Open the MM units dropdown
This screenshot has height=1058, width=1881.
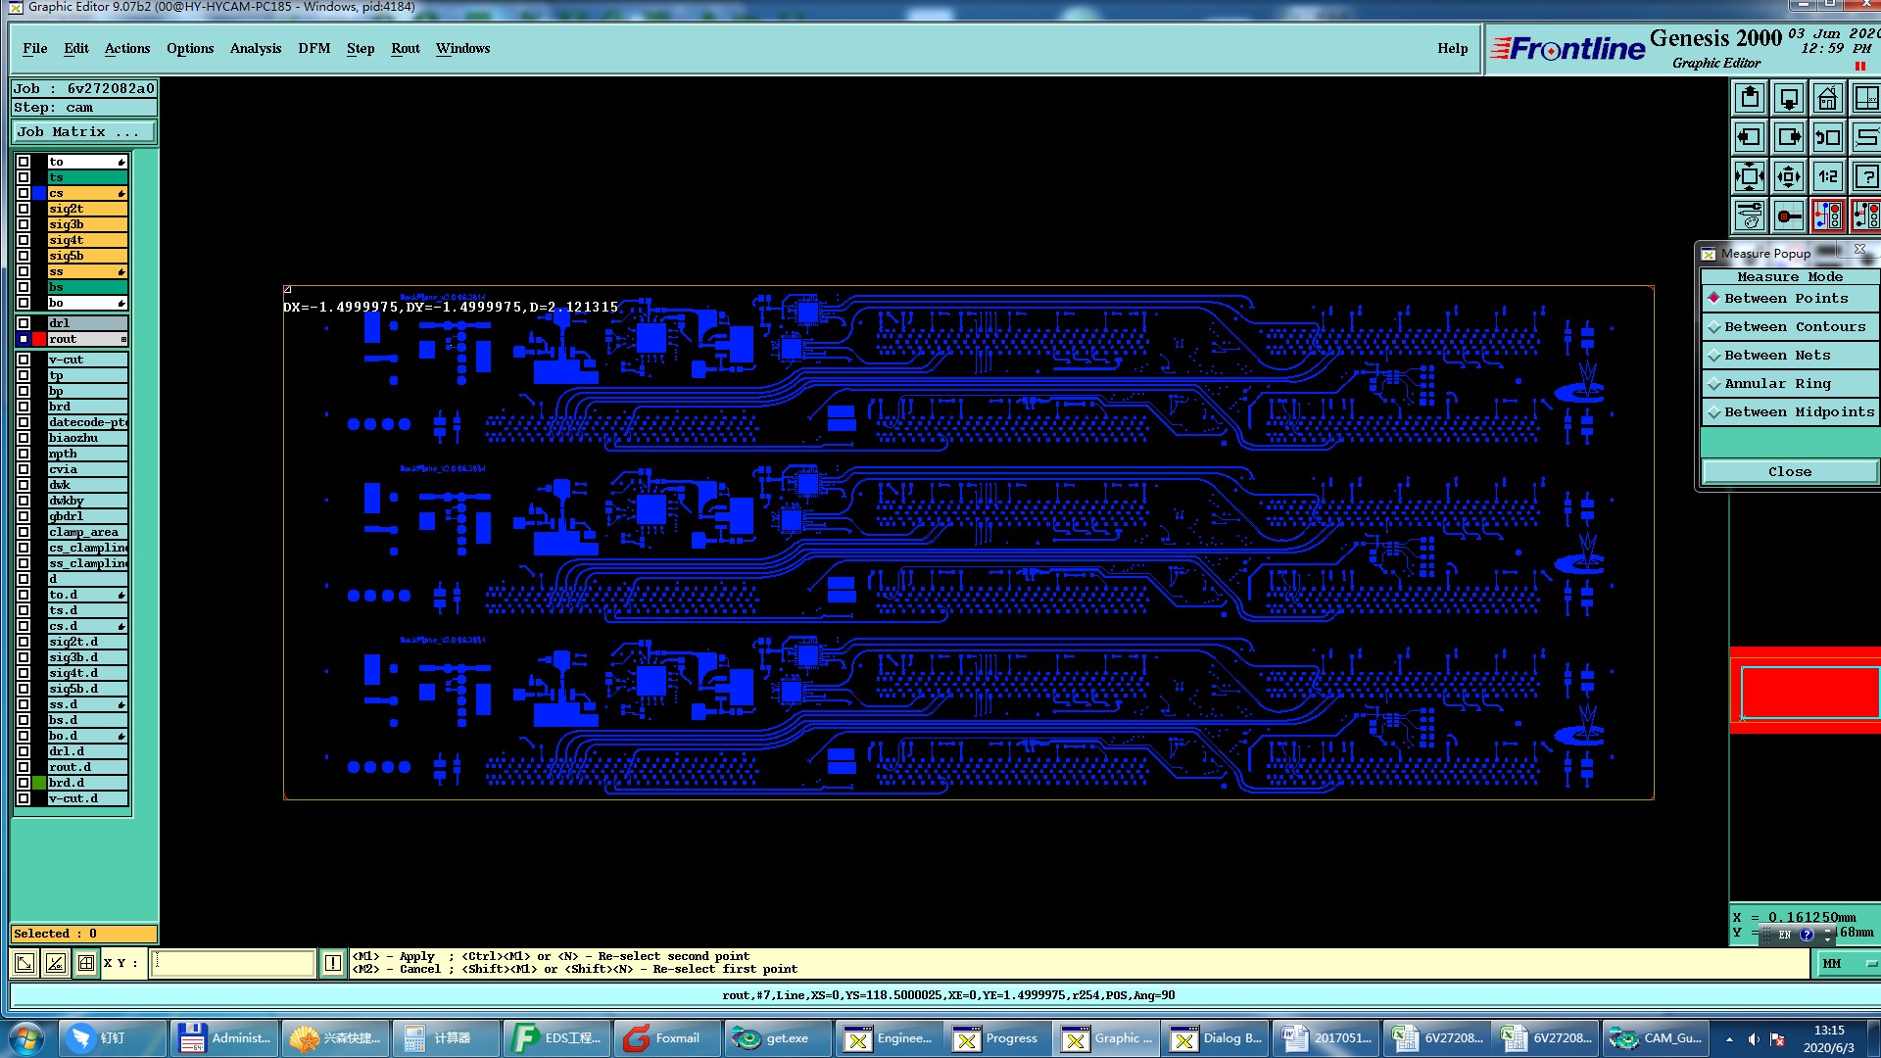pos(1848,964)
